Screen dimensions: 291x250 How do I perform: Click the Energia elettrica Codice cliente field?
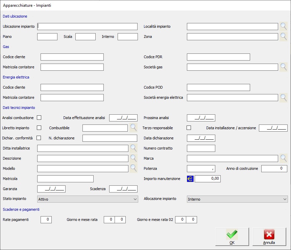click(72, 88)
